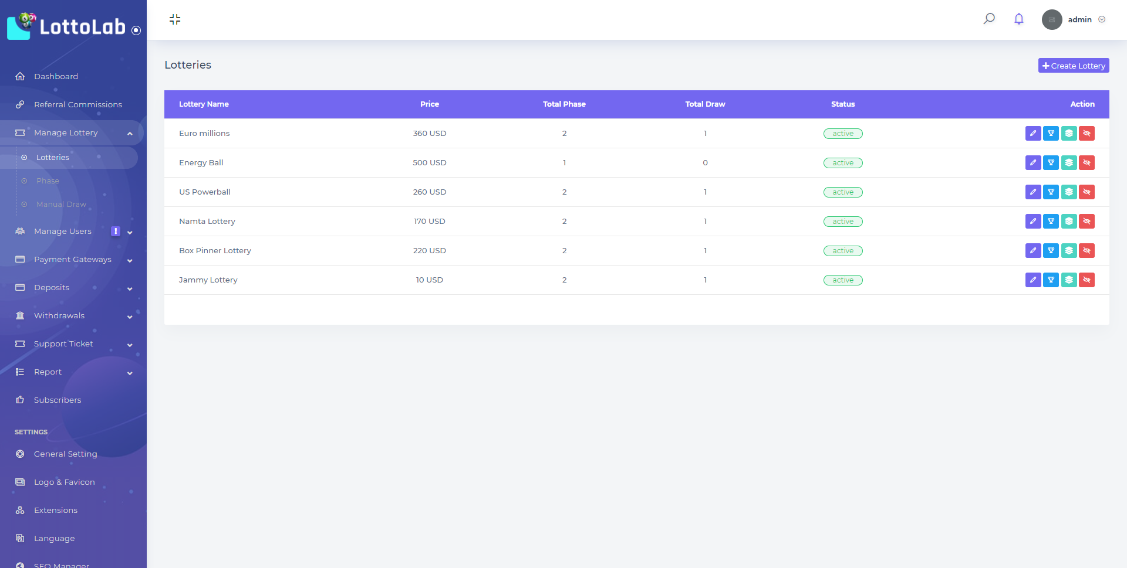Go to the Phase submenu item

tap(48, 181)
